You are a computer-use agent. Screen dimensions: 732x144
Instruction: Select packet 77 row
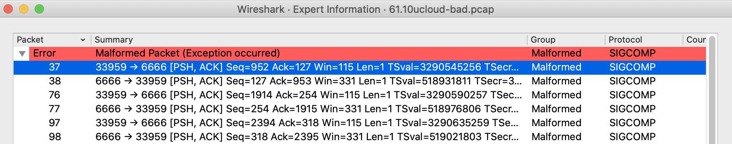pyautogui.click(x=360, y=109)
